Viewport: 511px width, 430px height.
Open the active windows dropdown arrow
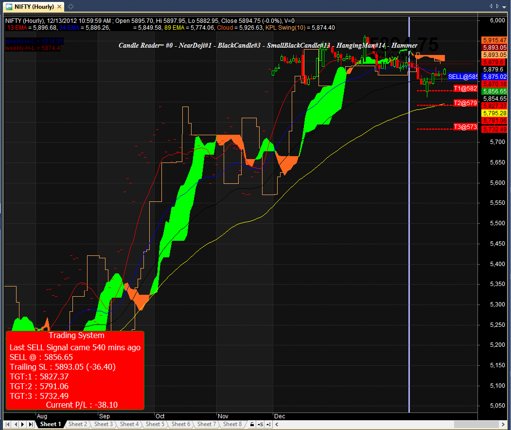pos(504,6)
